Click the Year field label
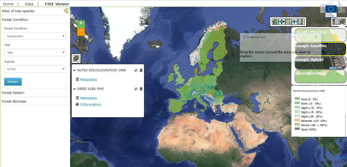Viewport: 347px width, 167px height. 7,45
